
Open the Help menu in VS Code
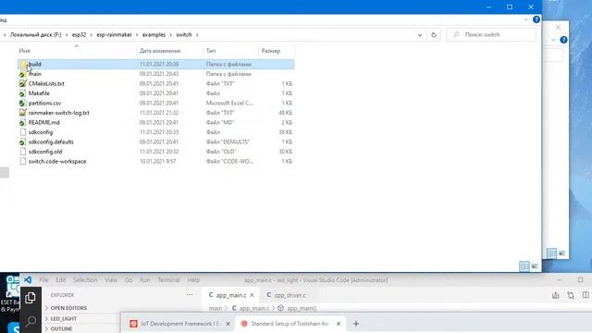click(x=193, y=280)
